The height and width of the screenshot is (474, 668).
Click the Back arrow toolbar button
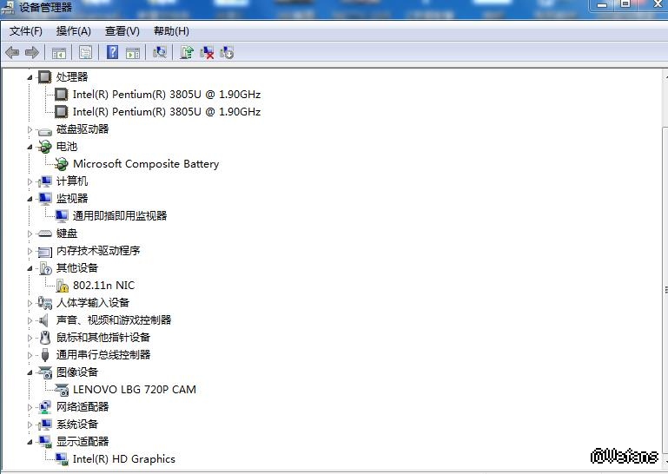[12, 53]
